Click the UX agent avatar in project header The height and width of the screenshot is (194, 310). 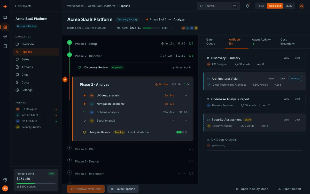click(x=183, y=28)
